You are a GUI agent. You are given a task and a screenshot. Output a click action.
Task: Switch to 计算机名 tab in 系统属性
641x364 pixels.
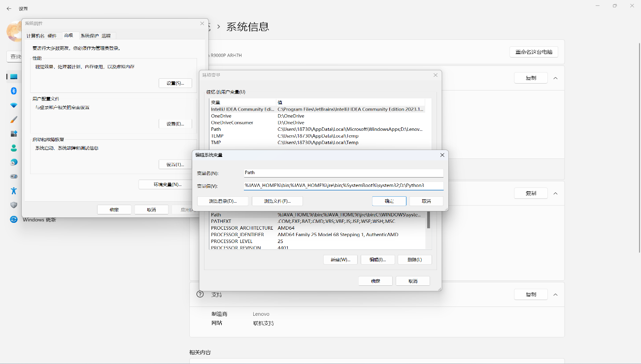click(35, 36)
